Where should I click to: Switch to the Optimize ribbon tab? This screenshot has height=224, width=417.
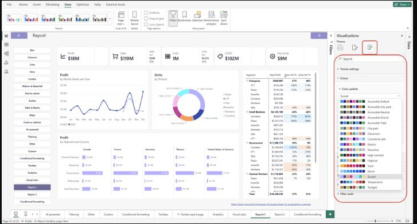(83, 5)
